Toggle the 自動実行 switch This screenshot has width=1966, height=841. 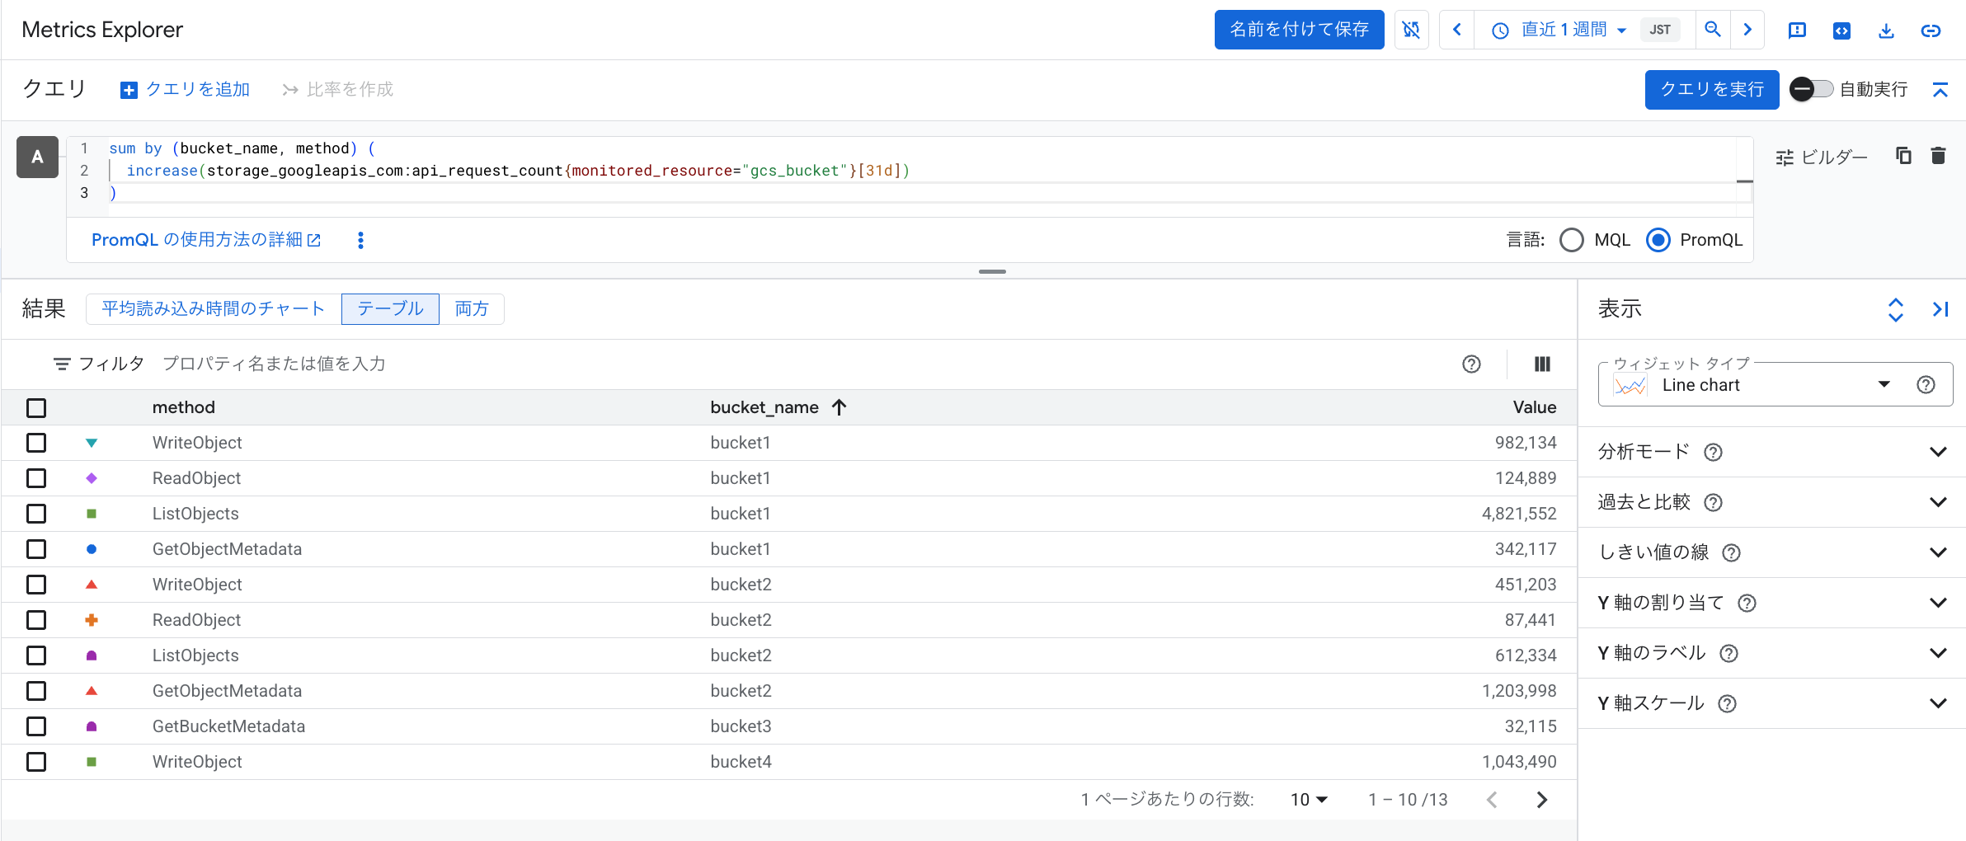[x=1811, y=89]
